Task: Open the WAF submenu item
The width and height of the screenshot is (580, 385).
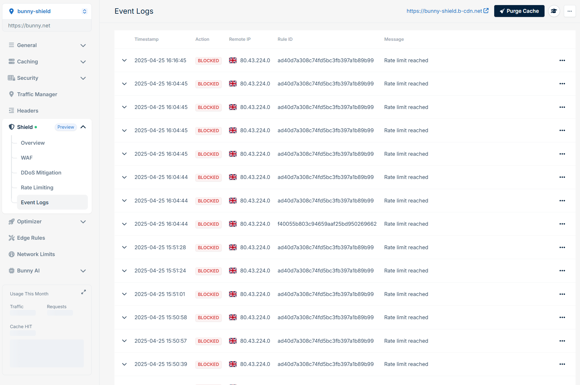Action: (x=27, y=158)
